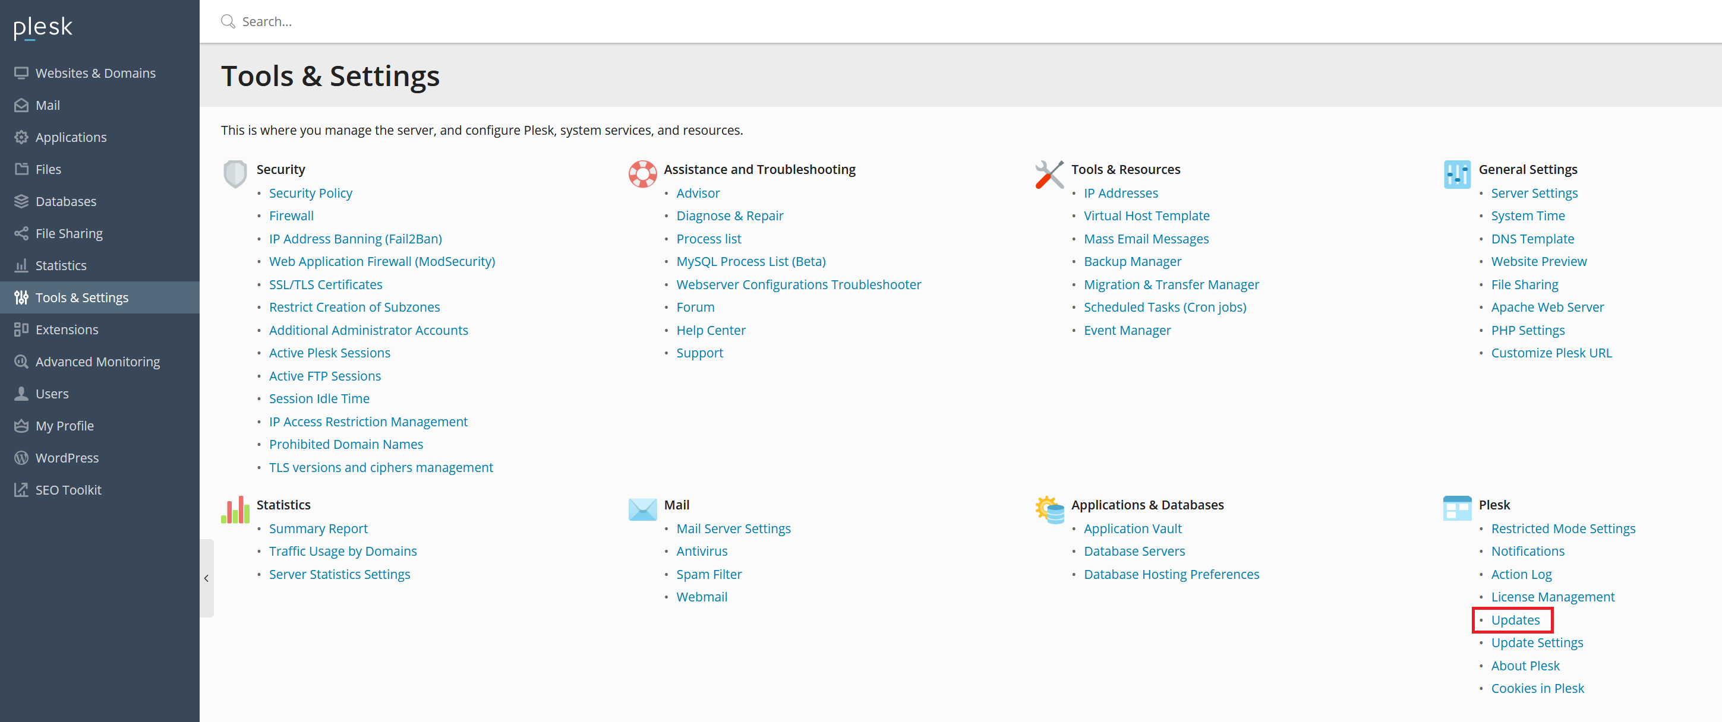Click the Files folder sidebar icon
Screen dimensions: 1722x722
pyautogui.click(x=21, y=169)
